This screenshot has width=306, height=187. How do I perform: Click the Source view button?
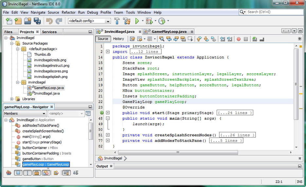pyautogui.click(x=103, y=39)
